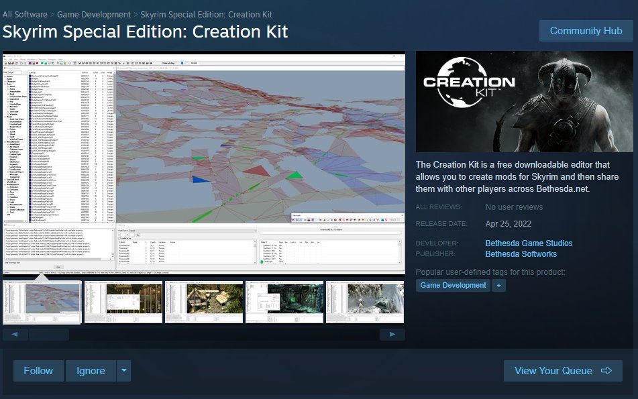Click the 'No user reviews' text
This screenshot has width=638, height=399.
[x=514, y=207]
